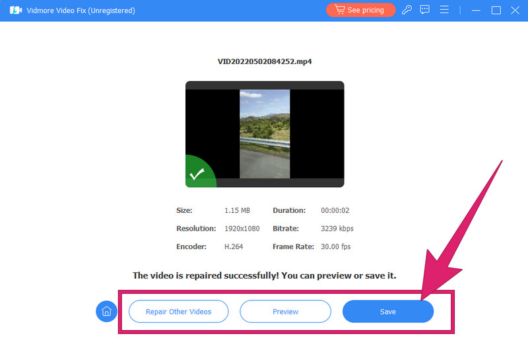The height and width of the screenshot is (342, 528).
Task: Click the Home icon button
Action: click(106, 311)
